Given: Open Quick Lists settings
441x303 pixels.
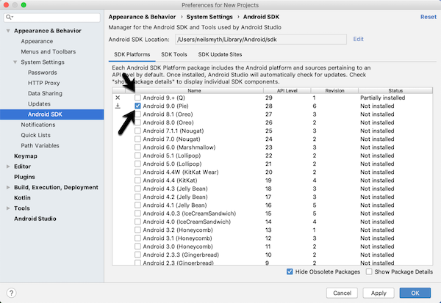Looking at the screenshot, I should click(x=36, y=135).
